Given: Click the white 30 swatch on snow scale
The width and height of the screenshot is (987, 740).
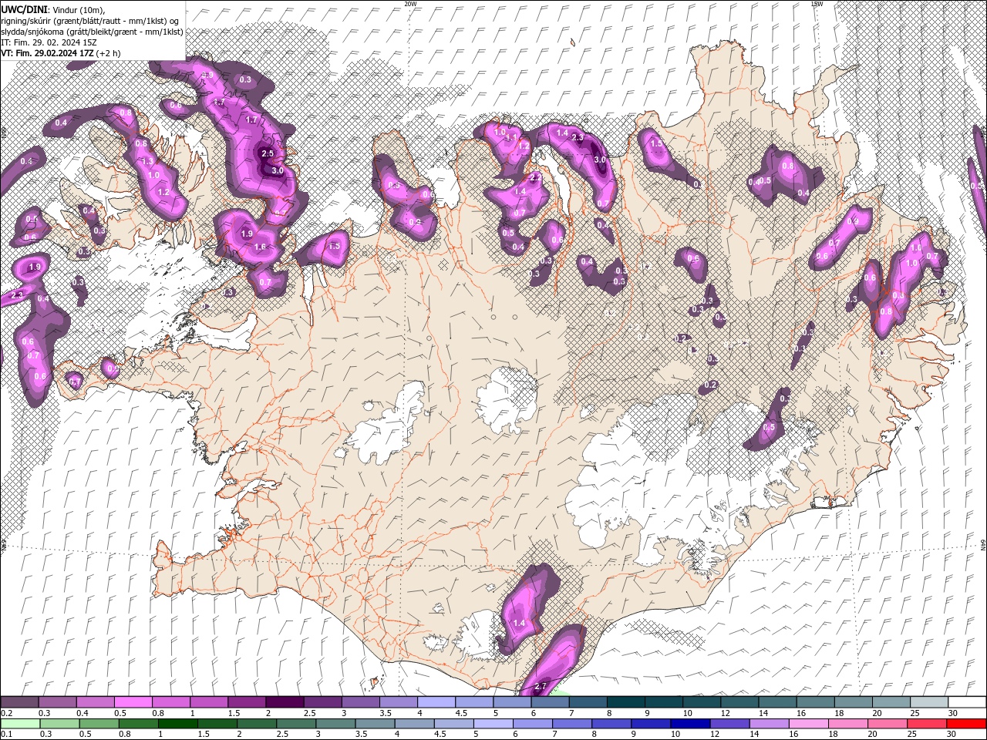Looking at the screenshot, I should point(967,702).
